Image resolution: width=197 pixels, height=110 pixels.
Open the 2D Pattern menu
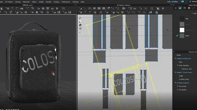point(9,2)
